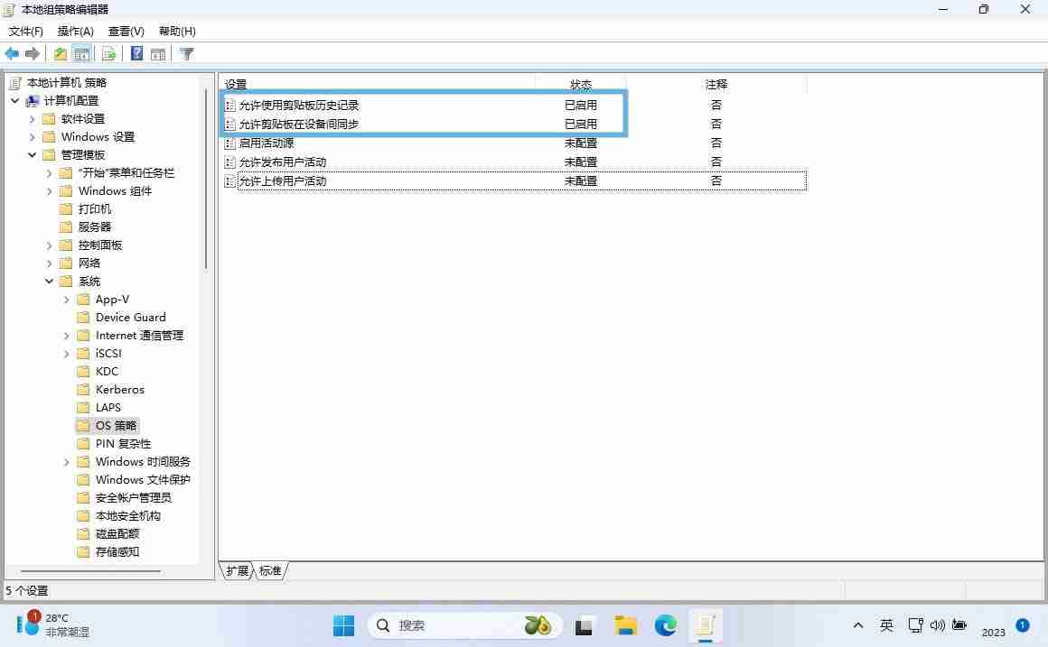Click the Back navigation arrow
The image size is (1048, 647).
click(12, 53)
